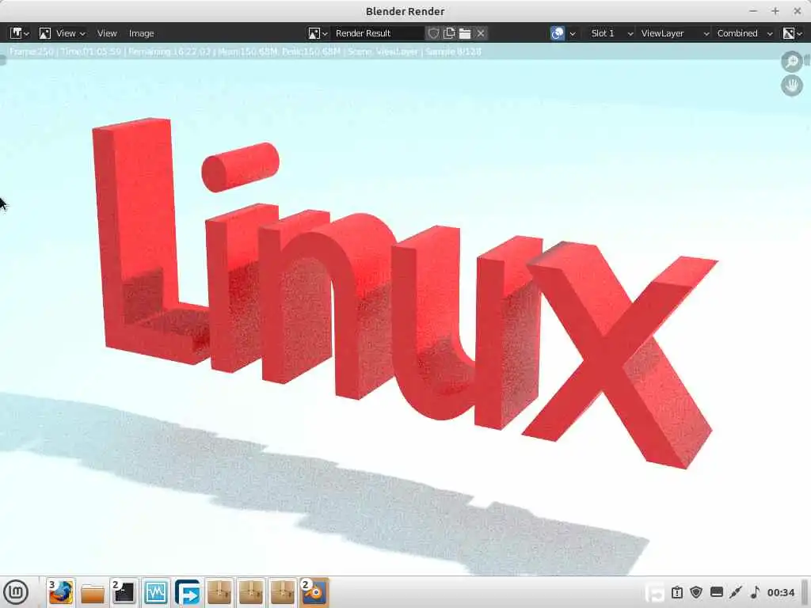The image size is (811, 608).
Task: Click the open image folder icon
Action: click(x=465, y=33)
